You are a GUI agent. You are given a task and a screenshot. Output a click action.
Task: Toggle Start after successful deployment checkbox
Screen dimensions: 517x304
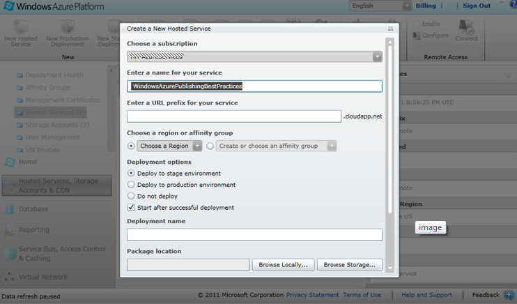(x=131, y=207)
